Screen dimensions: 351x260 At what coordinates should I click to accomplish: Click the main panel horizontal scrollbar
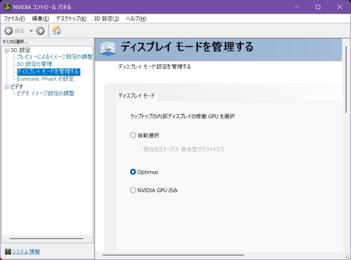[x=173, y=255]
